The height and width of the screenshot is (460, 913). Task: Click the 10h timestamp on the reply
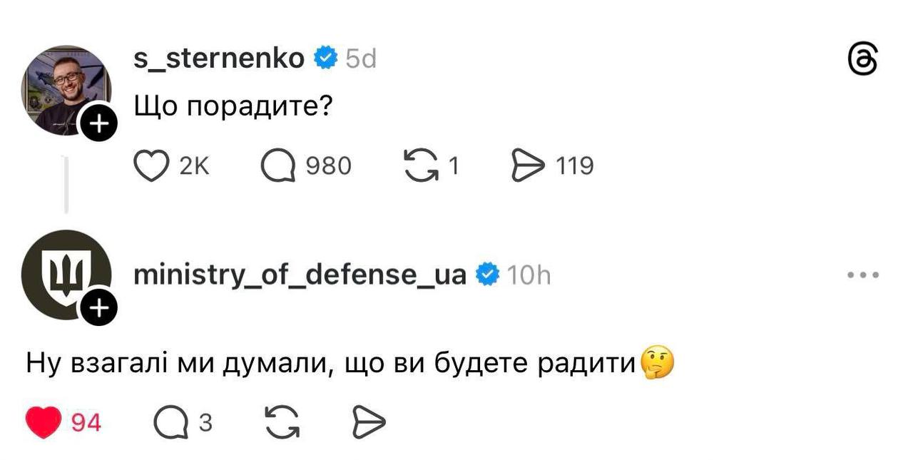(529, 275)
